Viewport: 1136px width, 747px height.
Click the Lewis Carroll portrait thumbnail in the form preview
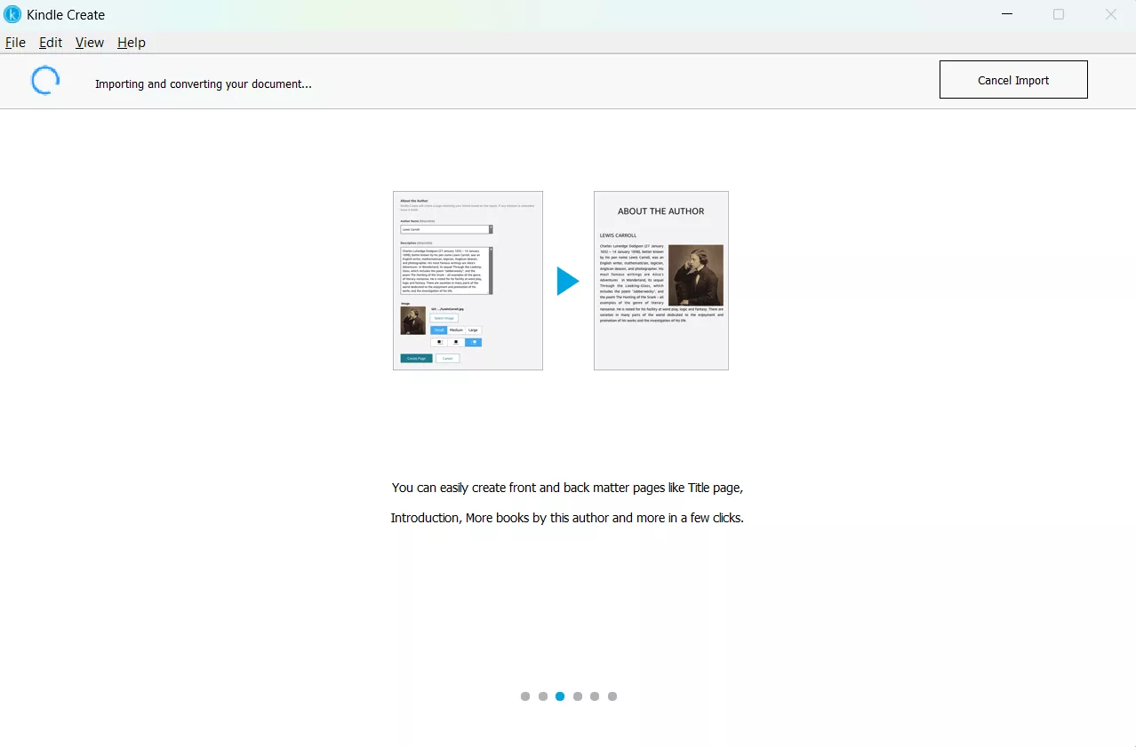413,320
